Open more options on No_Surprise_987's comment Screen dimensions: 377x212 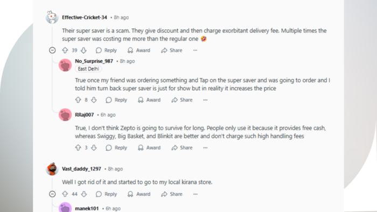(205, 100)
